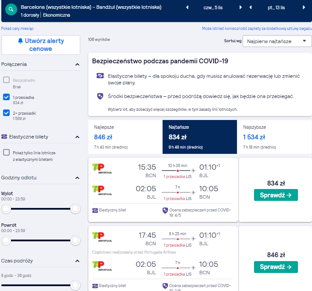Tick the Bezpośredni checkbox
This screenshot has width=312, height=291.
click(x=6, y=80)
